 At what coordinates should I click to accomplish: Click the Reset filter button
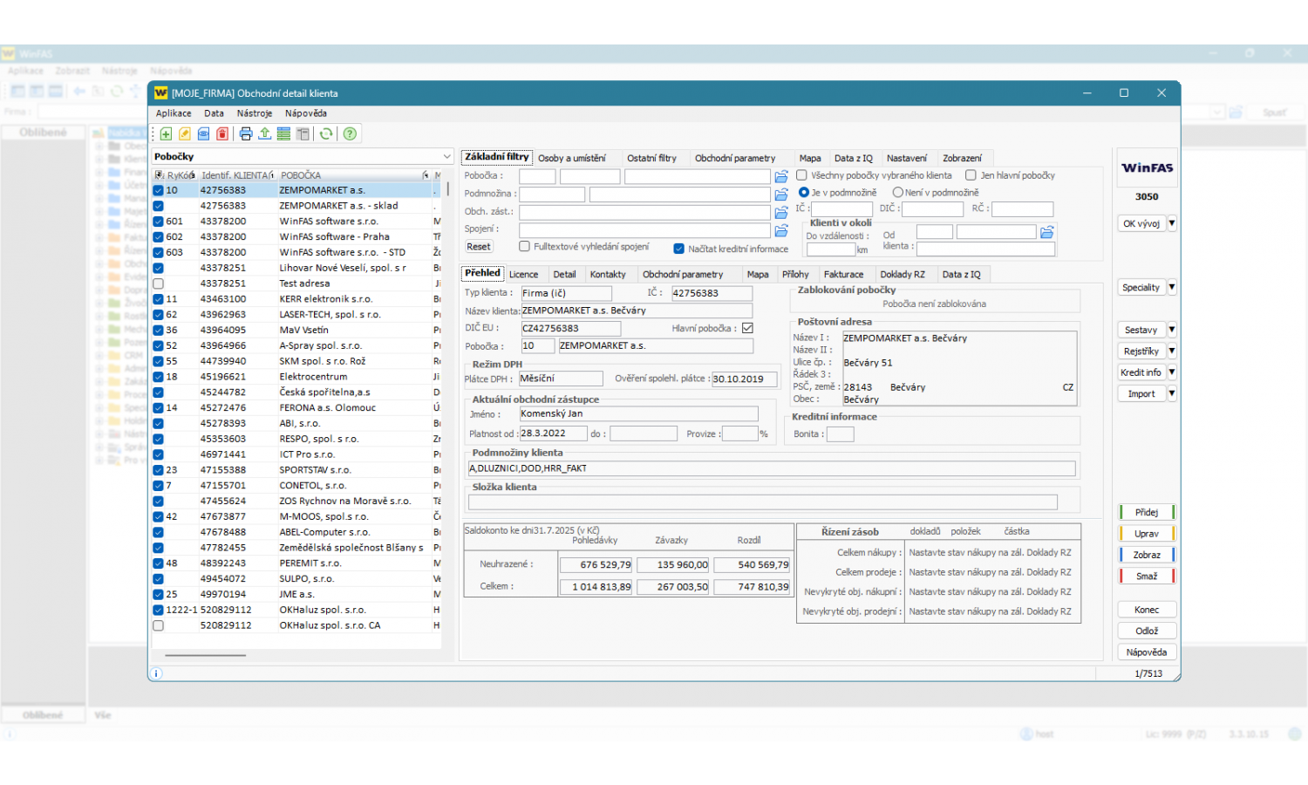pos(478,247)
